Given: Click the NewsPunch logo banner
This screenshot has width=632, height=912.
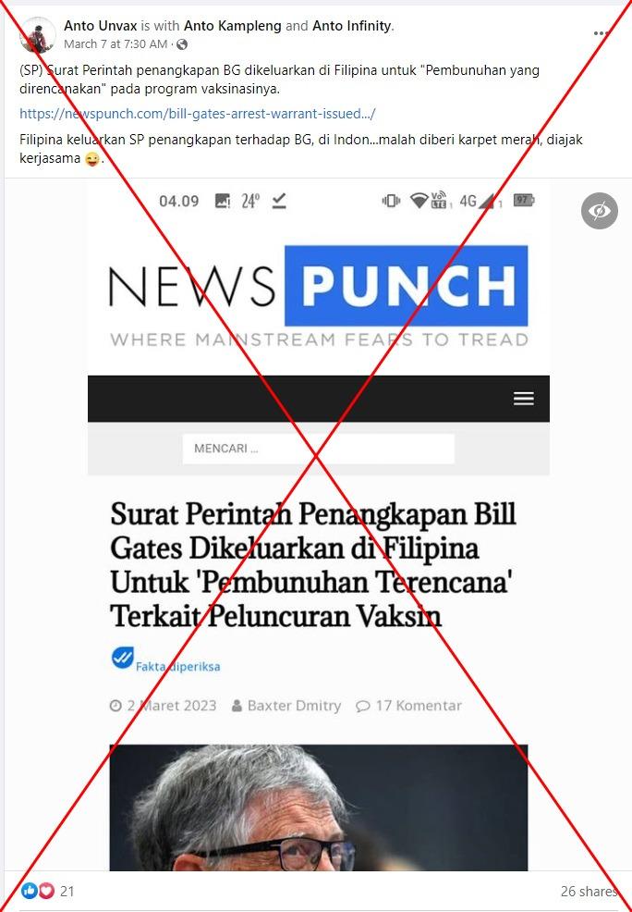Looking at the screenshot, I should tap(319, 295).
